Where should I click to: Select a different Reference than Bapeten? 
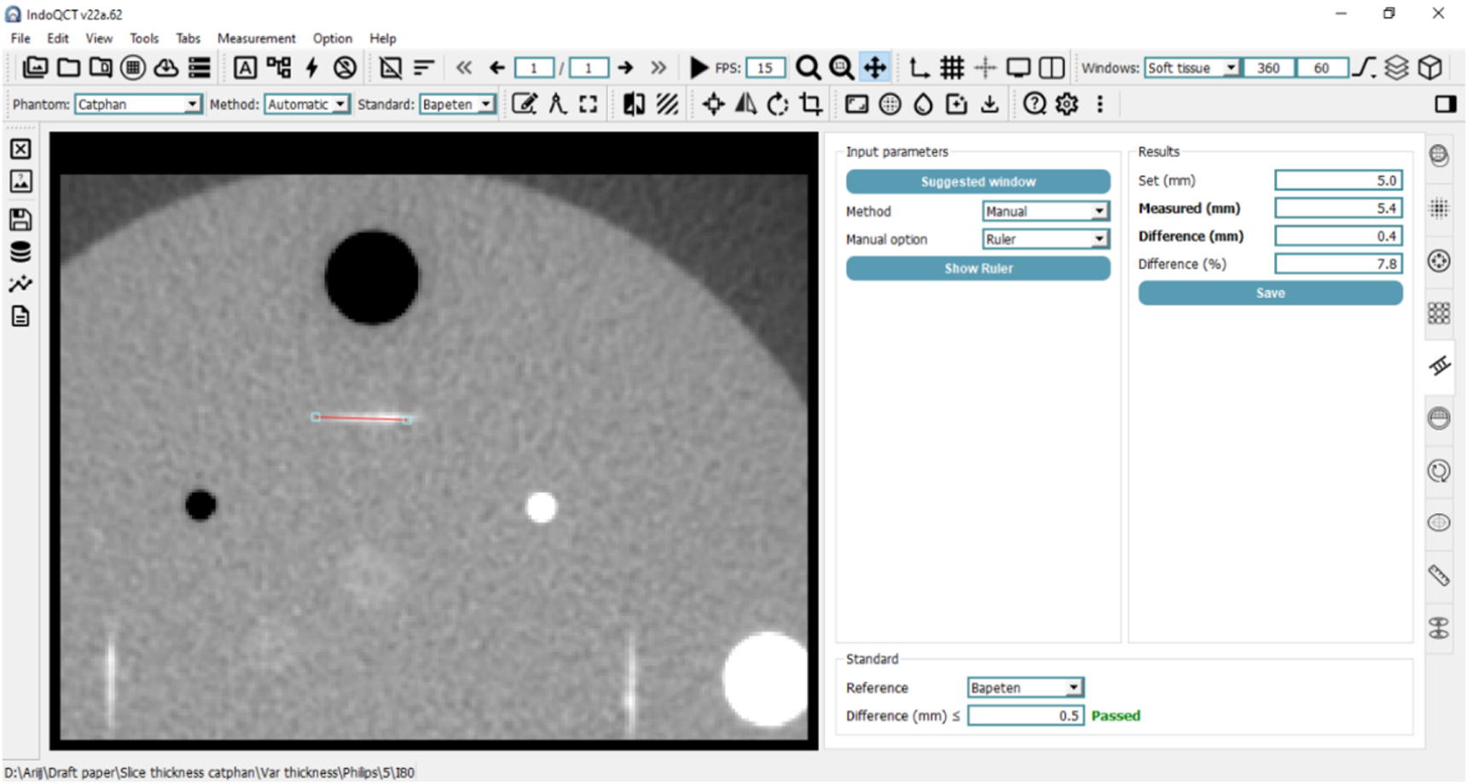click(x=1075, y=688)
